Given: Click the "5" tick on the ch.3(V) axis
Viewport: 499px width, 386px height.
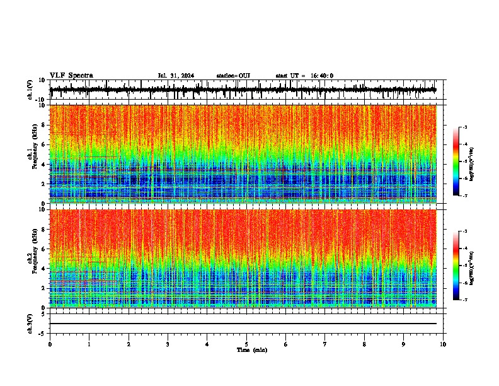Looking at the screenshot, I should pyautogui.click(x=43, y=314).
